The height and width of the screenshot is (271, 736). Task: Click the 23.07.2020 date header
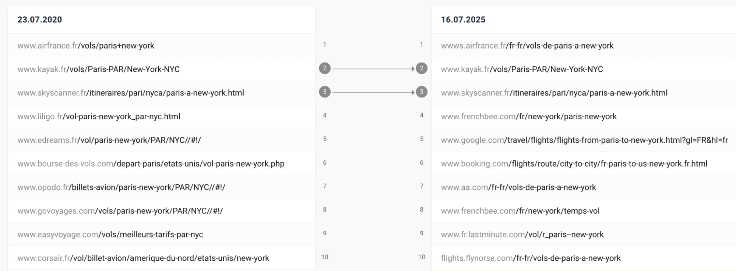40,19
